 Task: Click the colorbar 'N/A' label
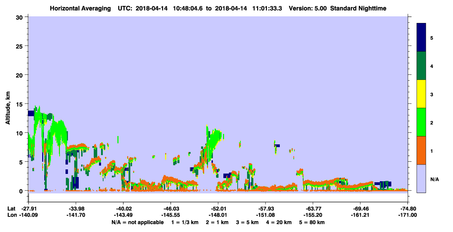[x=435, y=179]
